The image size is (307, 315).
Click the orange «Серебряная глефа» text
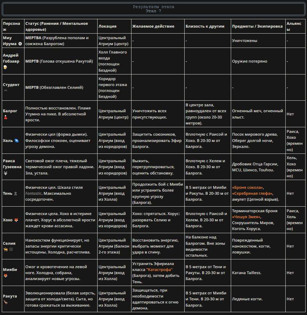coord(252,193)
